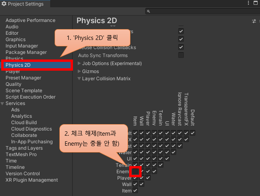Screen dimensions: 260x196
Task: Switch to the Project Settings tab
Action: [25, 4]
